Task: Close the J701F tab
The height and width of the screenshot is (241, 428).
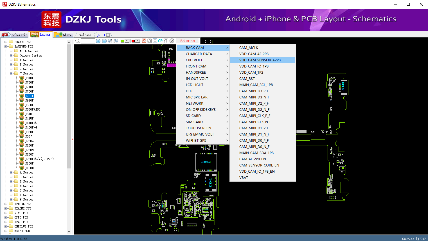Action: tap(108, 35)
